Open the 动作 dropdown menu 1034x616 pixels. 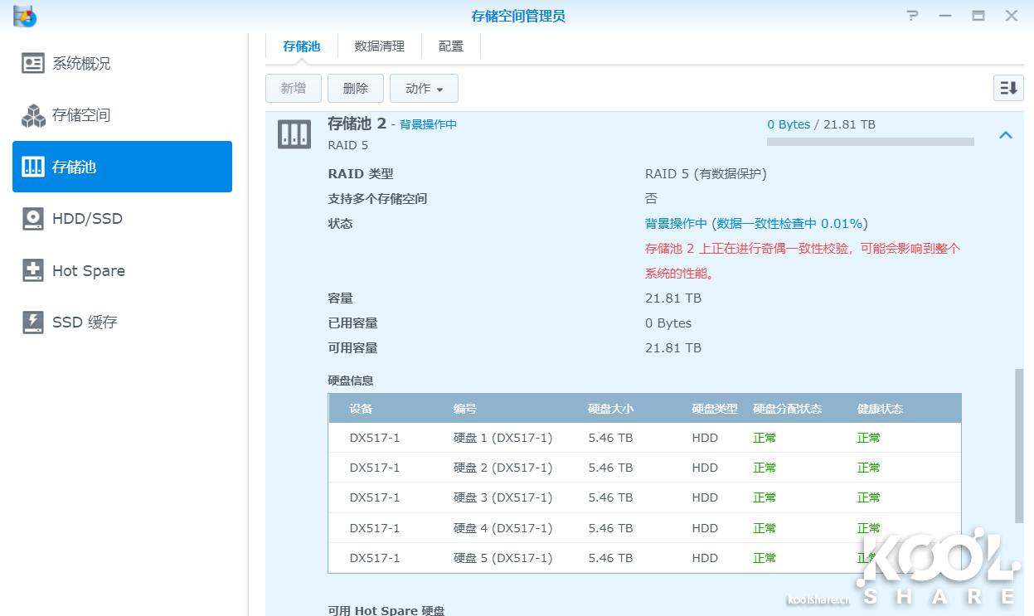coord(424,89)
